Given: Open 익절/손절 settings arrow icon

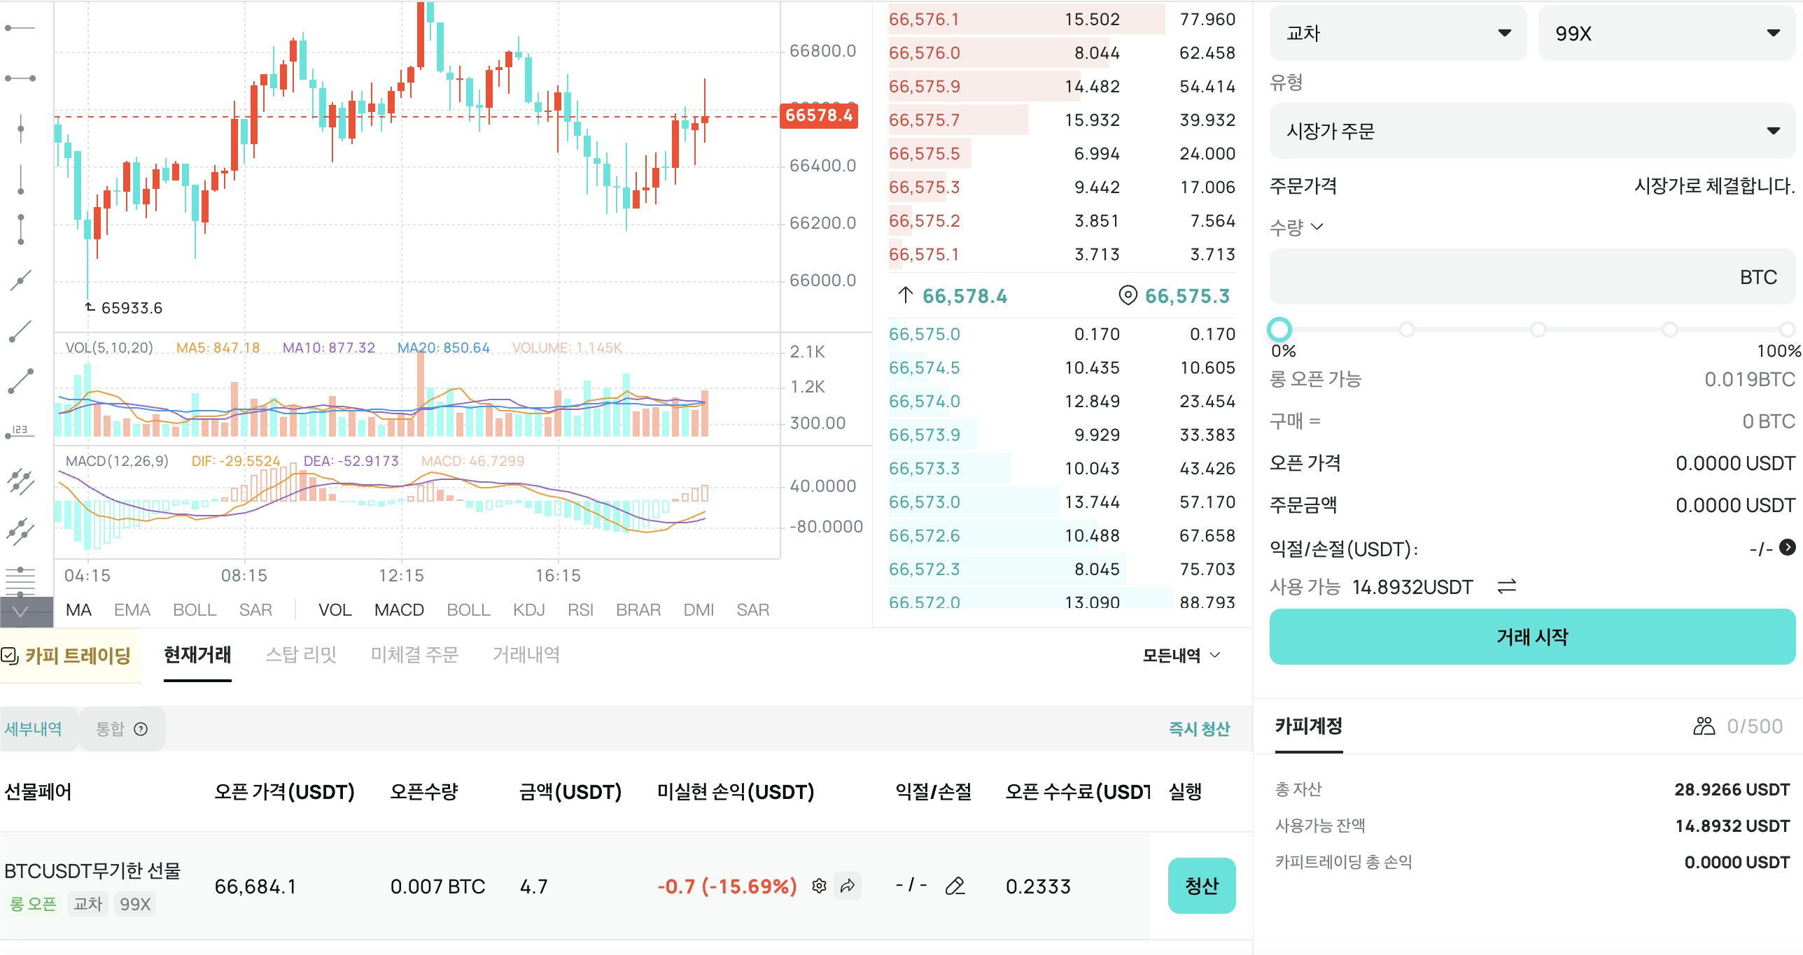Looking at the screenshot, I should click(1788, 547).
